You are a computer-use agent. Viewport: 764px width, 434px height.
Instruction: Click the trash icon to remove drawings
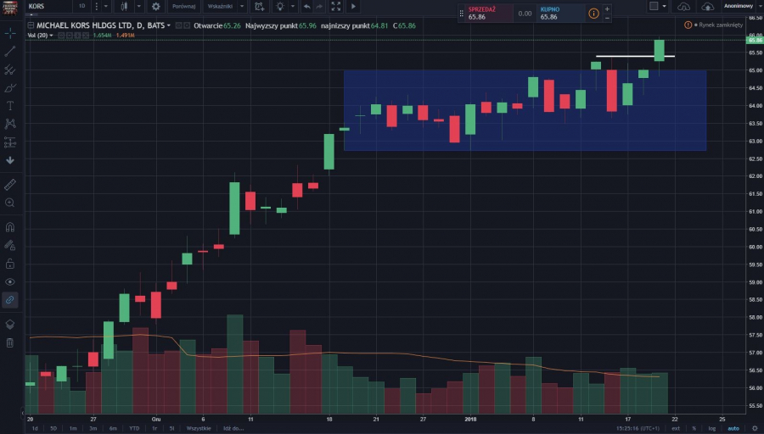[x=10, y=342]
